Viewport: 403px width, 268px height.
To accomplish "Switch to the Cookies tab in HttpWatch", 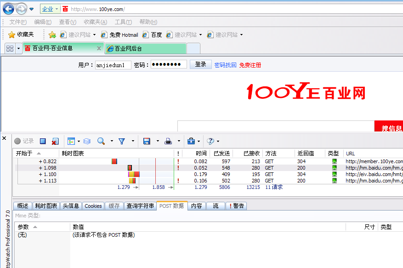I will 93,206.
